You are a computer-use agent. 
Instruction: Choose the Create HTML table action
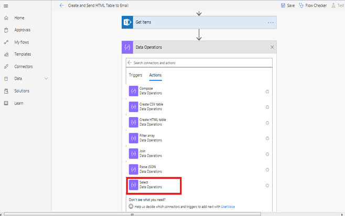(153, 120)
